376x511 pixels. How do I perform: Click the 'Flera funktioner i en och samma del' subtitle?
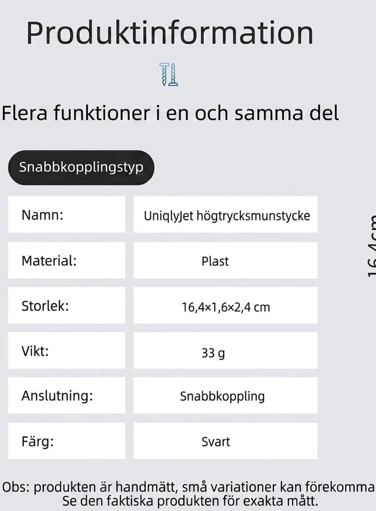pos(170,113)
